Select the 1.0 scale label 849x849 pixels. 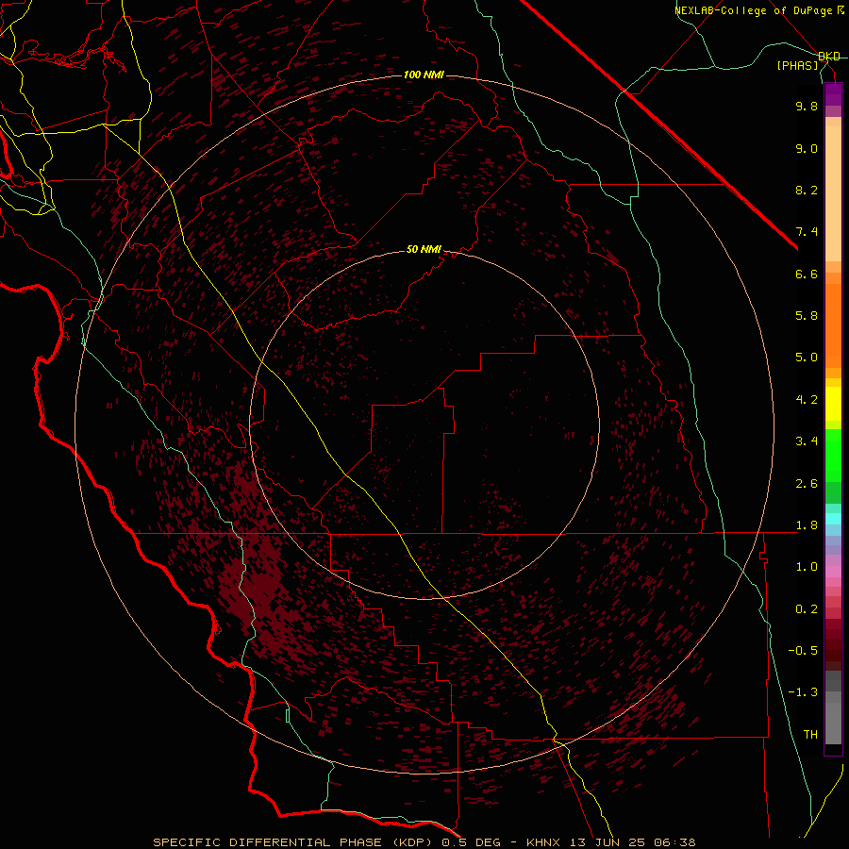click(807, 567)
